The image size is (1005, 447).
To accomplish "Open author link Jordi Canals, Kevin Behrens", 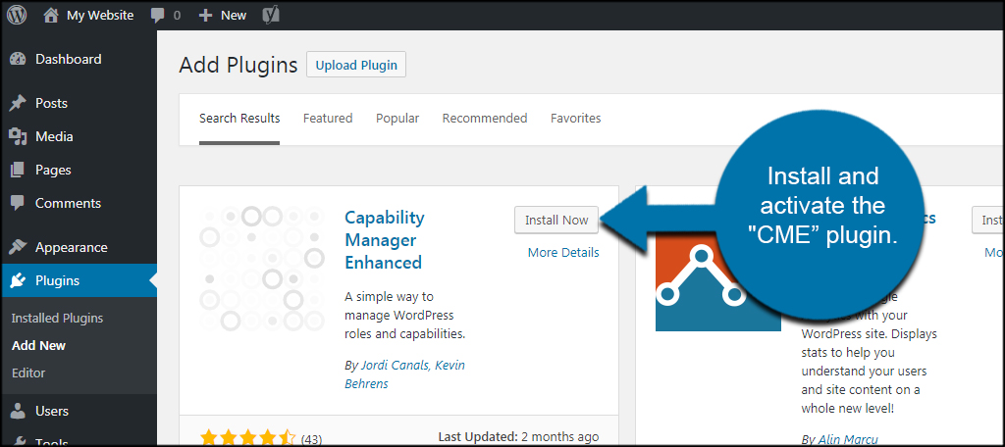I will point(404,374).
